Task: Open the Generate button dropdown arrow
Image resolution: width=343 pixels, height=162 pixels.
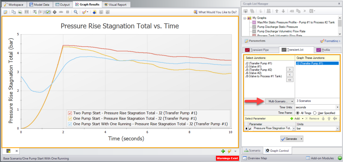Action: [302, 139]
